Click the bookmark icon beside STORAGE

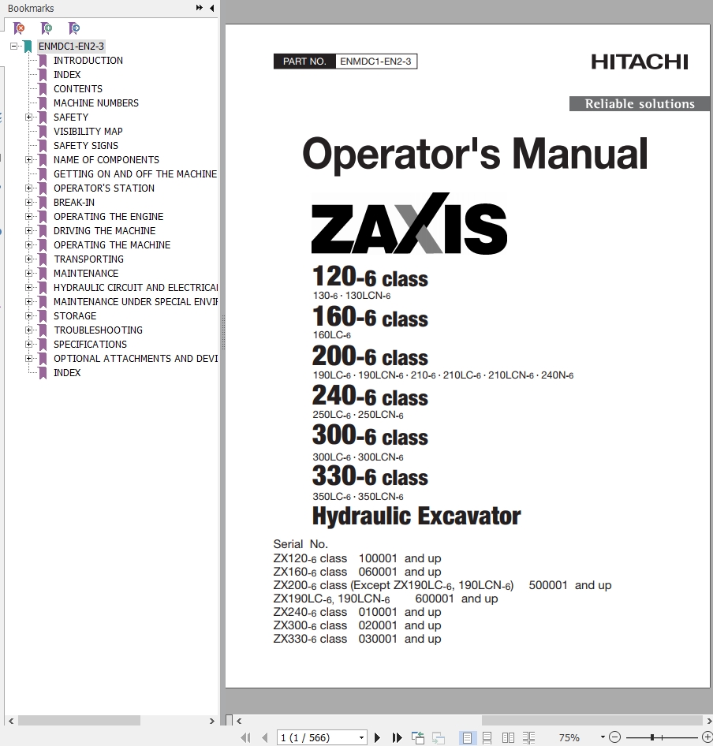click(43, 316)
